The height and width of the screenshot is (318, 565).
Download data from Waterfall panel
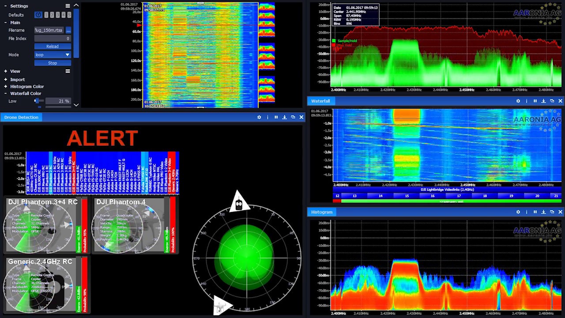(x=543, y=101)
